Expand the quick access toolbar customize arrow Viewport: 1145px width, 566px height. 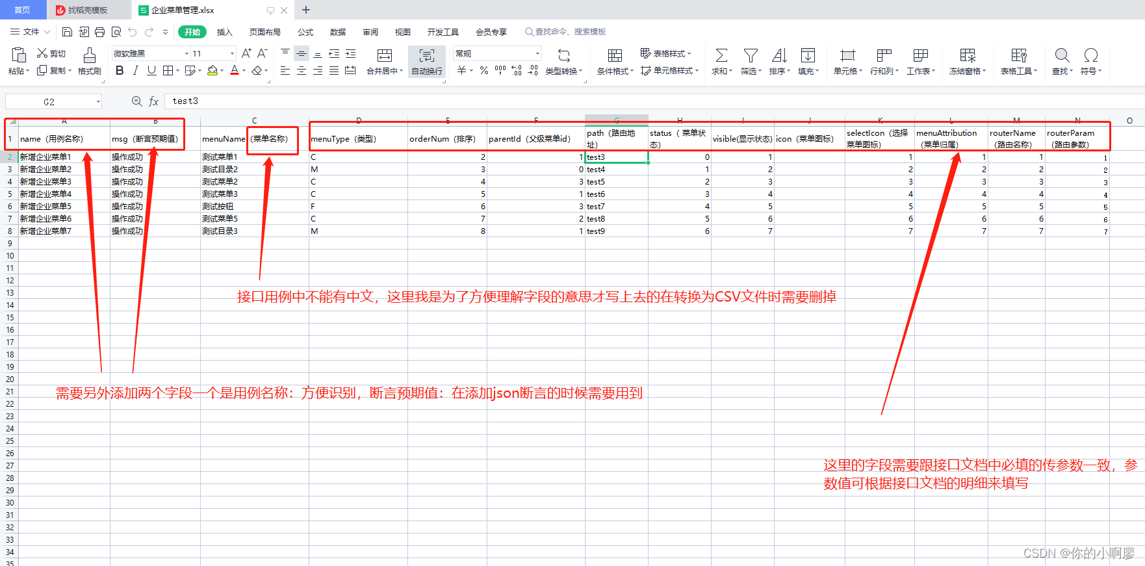pyautogui.click(x=165, y=32)
